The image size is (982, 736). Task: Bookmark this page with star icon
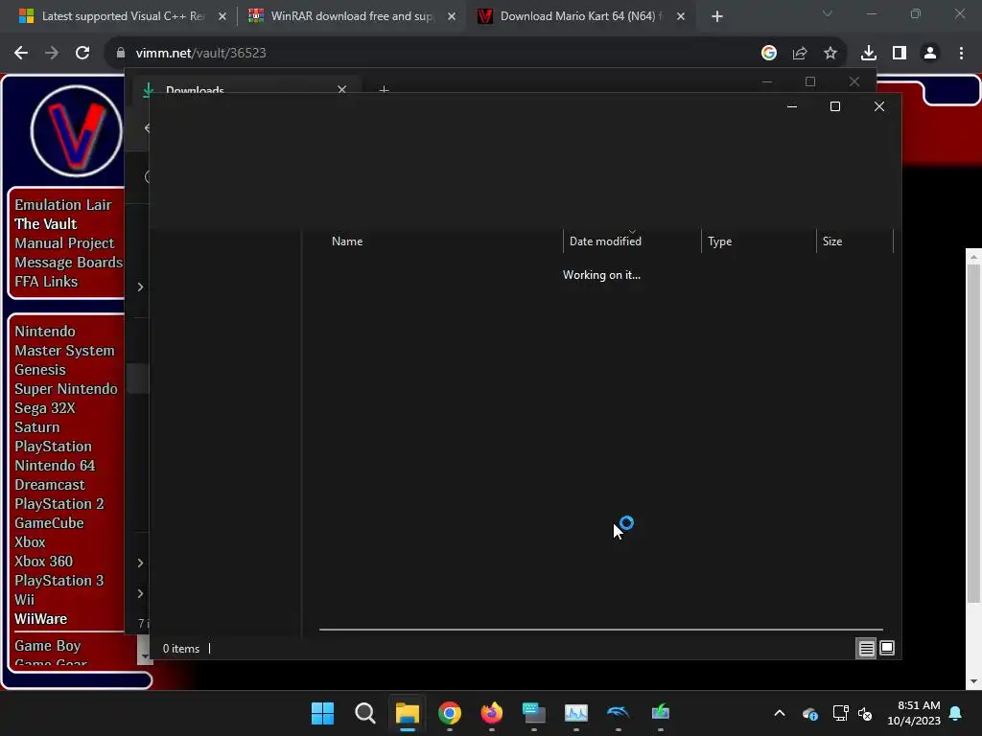pyautogui.click(x=830, y=54)
